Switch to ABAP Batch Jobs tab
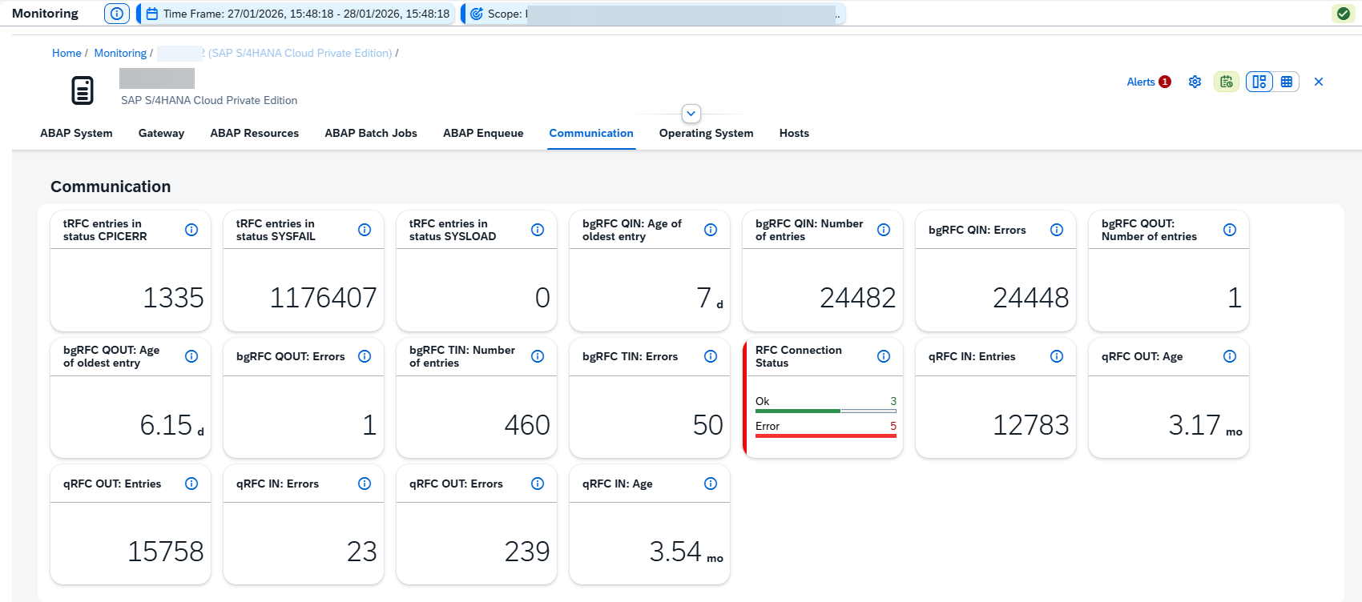Screen dimensions: 1362x602 tap(371, 133)
